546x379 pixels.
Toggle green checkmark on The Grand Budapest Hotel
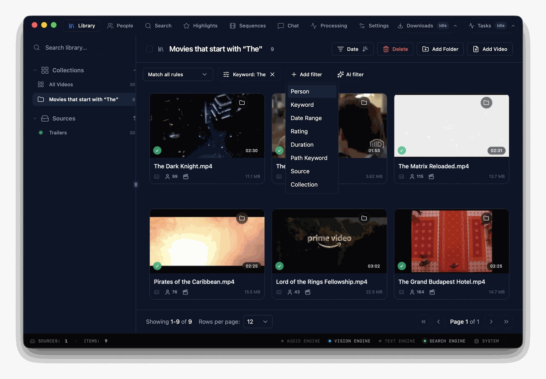[402, 266]
